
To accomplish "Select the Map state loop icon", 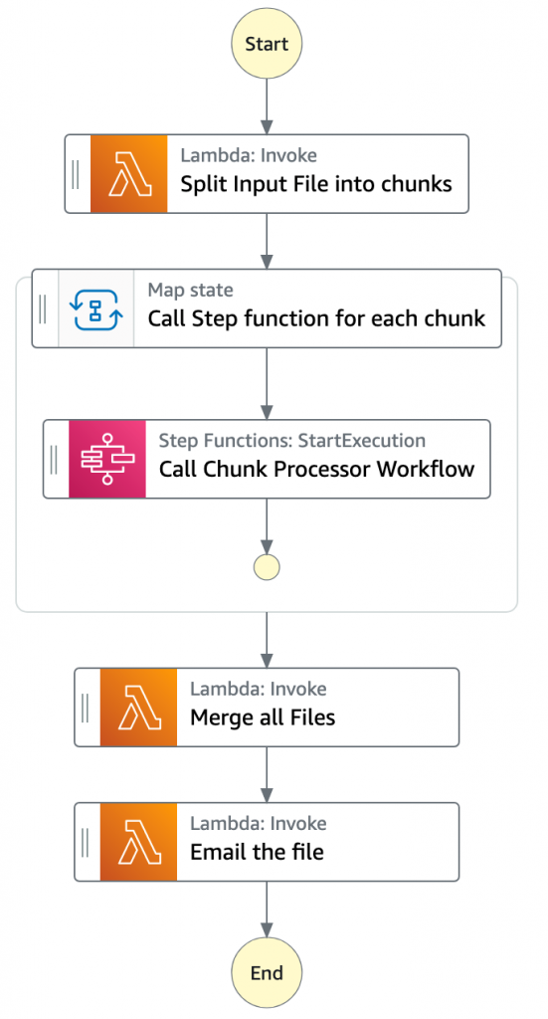I will (96, 308).
